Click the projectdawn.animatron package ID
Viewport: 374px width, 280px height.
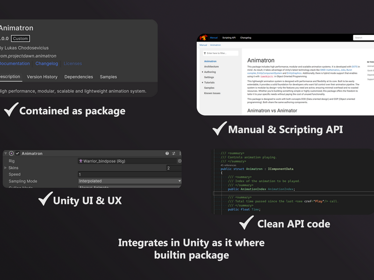[x=28, y=56]
